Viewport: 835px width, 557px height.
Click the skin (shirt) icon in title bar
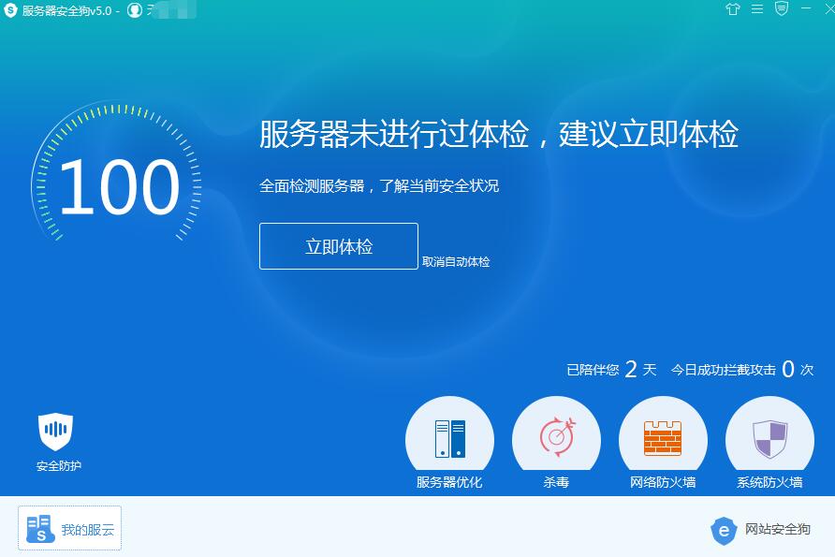733,9
